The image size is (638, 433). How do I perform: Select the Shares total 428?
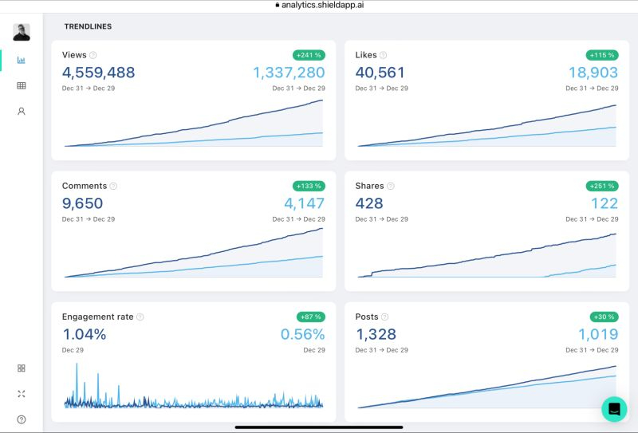tap(369, 203)
